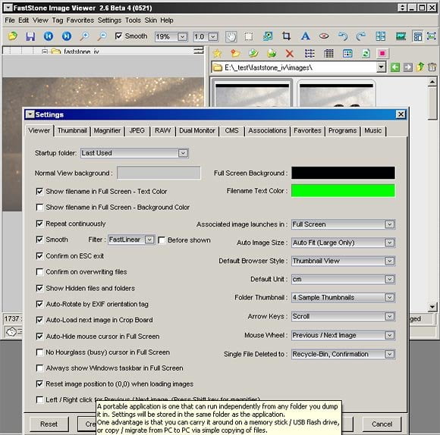Switch browser to list view icon
This screenshot has width=440, height=435.
[310, 53]
